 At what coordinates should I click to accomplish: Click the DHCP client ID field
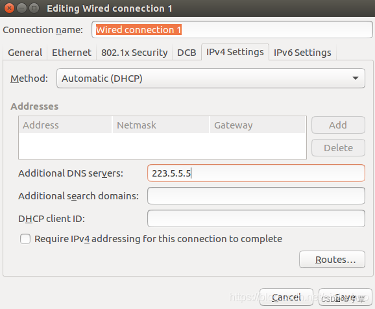(256, 219)
